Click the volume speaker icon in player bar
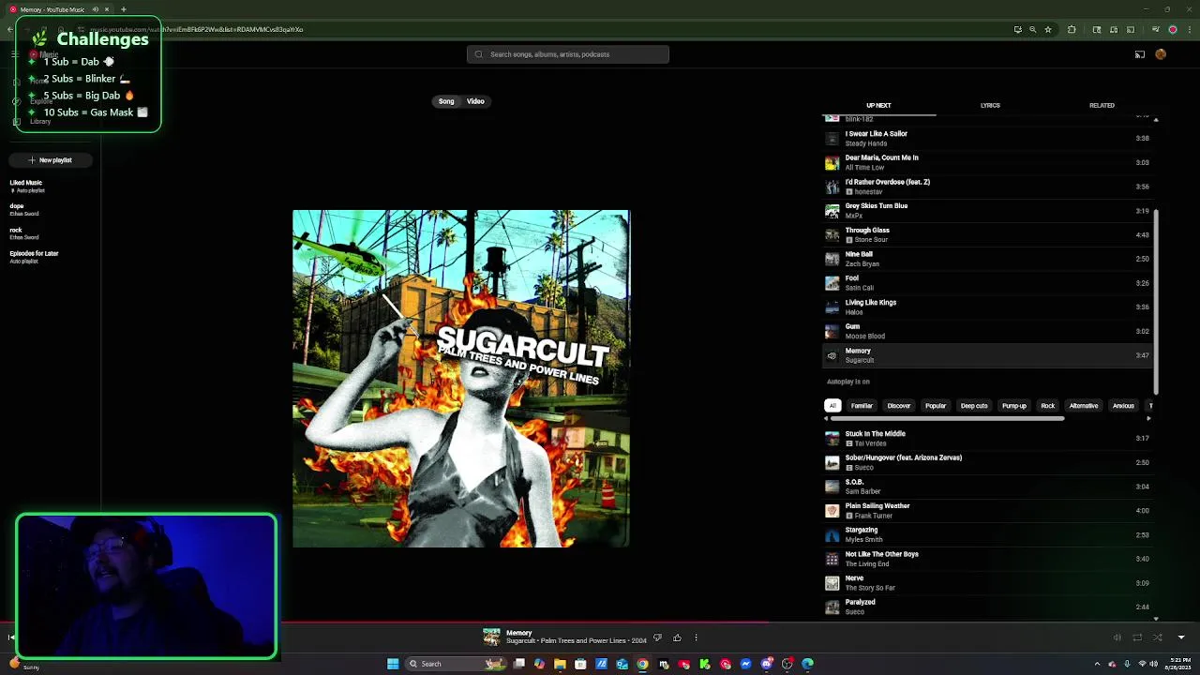Viewport: 1200px width, 675px height. coord(1117,637)
